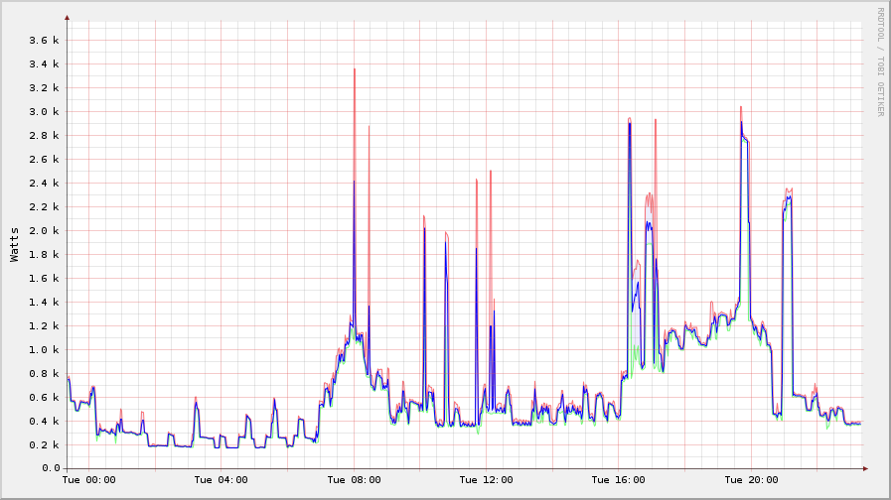Click the arrow tip atop the y-axis

(x=67, y=17)
